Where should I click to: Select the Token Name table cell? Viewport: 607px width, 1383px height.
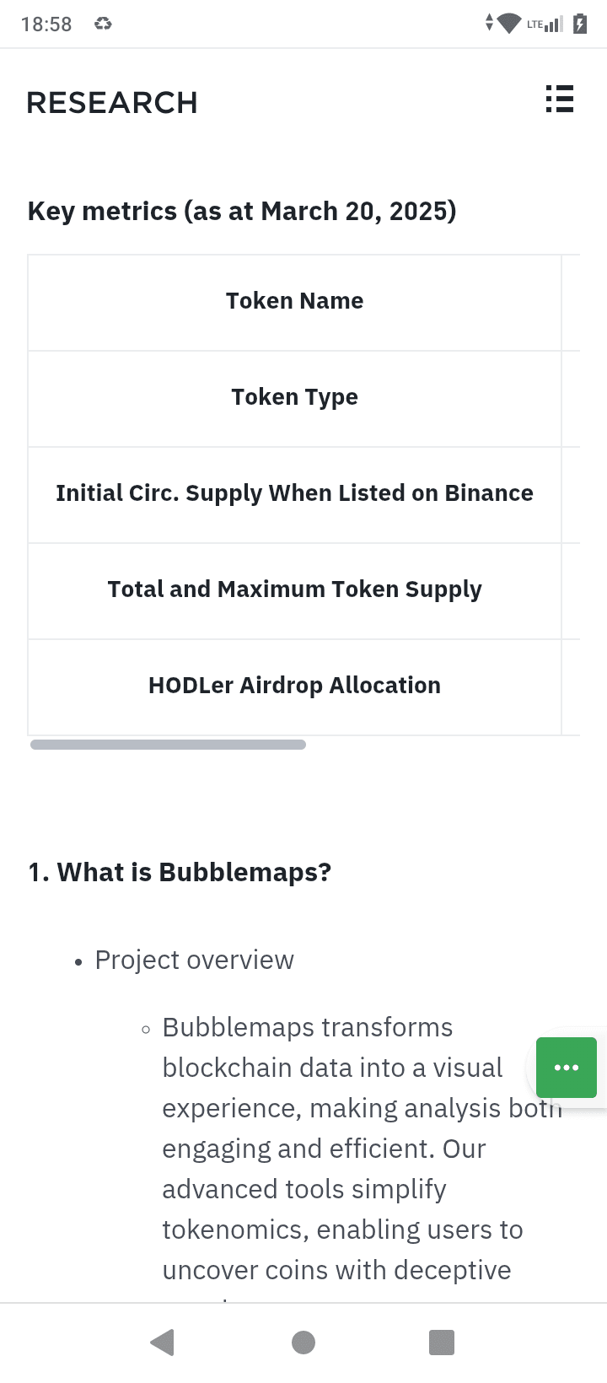pos(294,301)
